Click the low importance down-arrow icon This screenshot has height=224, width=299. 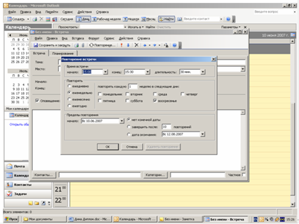tap(128, 45)
